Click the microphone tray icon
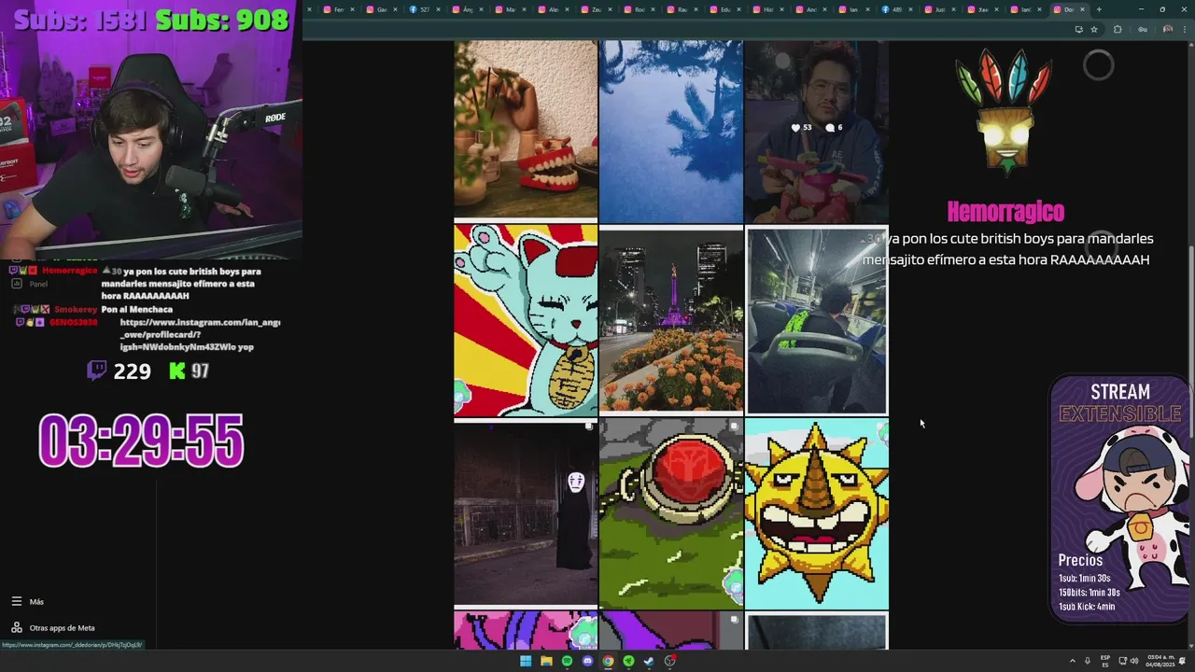 coord(1088,661)
